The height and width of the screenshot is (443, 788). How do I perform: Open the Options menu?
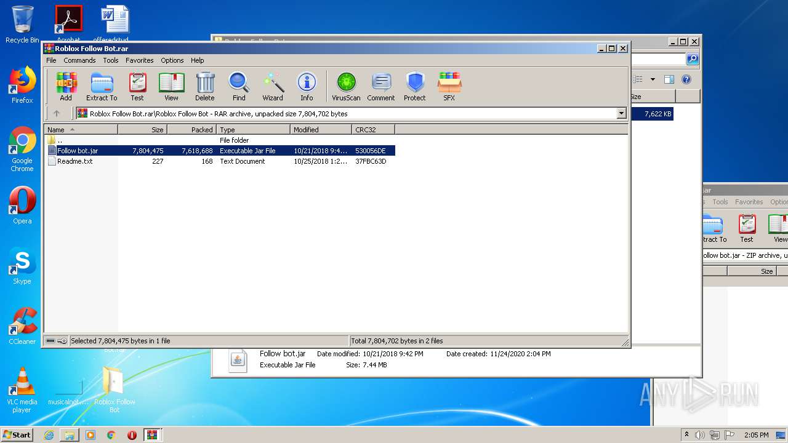coord(172,60)
